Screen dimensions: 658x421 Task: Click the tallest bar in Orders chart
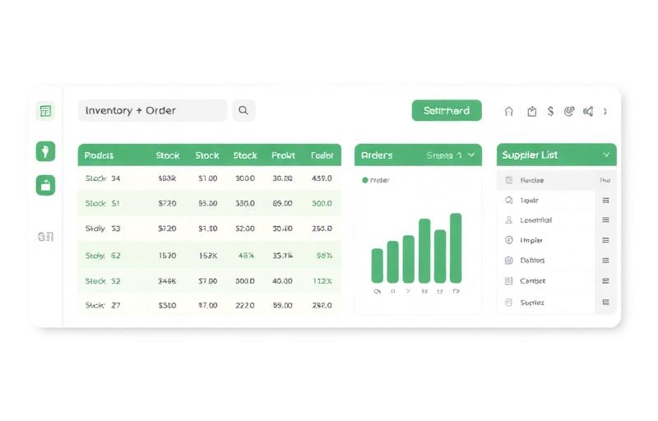(456, 248)
